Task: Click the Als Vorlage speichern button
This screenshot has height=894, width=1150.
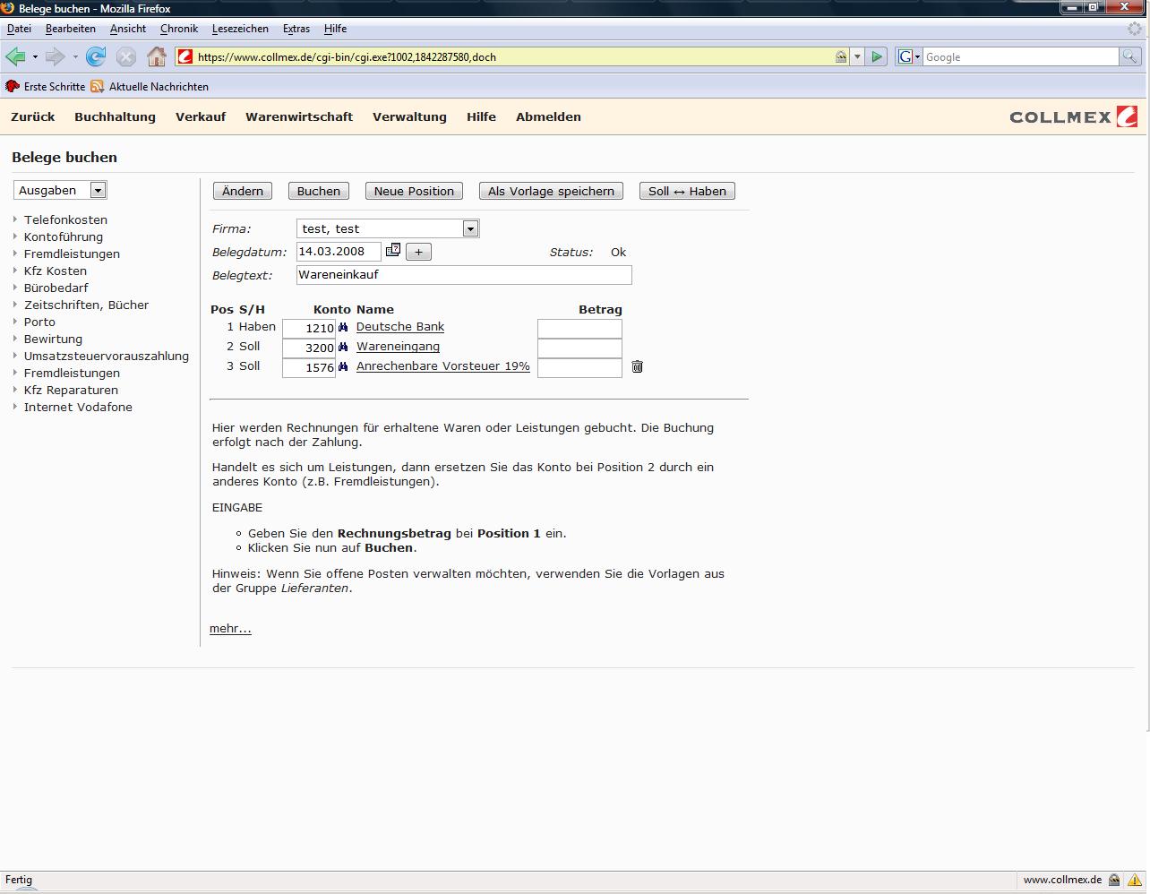Action: [551, 191]
